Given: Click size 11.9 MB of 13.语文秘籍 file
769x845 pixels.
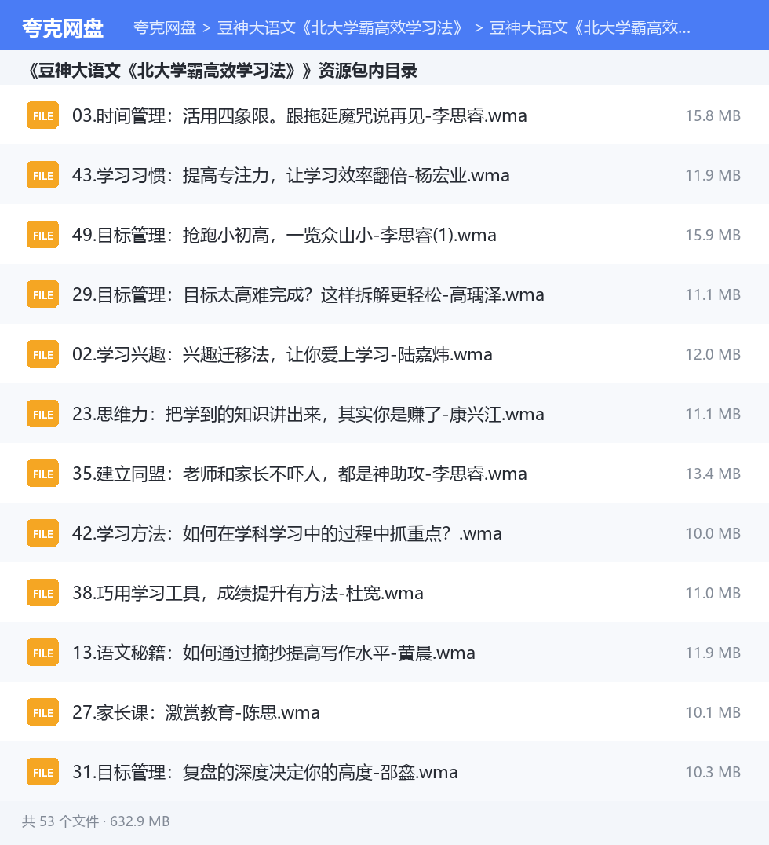Looking at the screenshot, I should click(x=713, y=653).
